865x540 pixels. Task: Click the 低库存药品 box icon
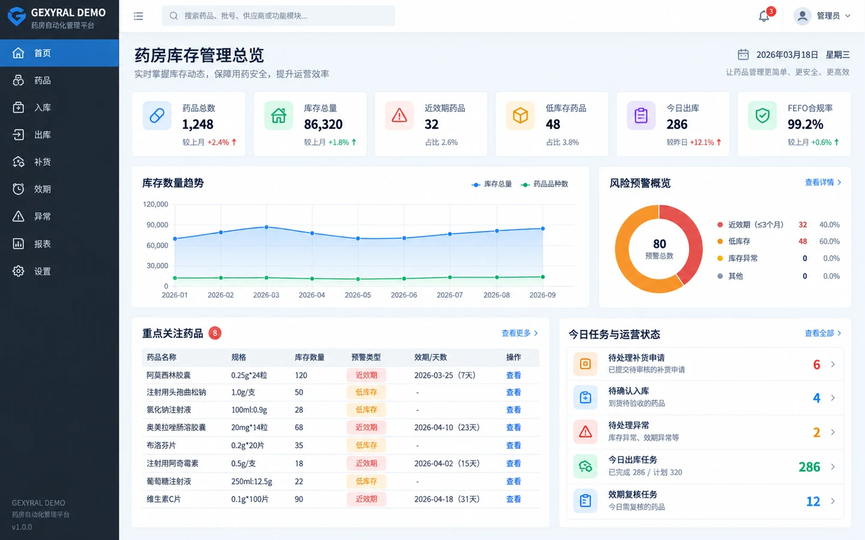[x=520, y=116]
